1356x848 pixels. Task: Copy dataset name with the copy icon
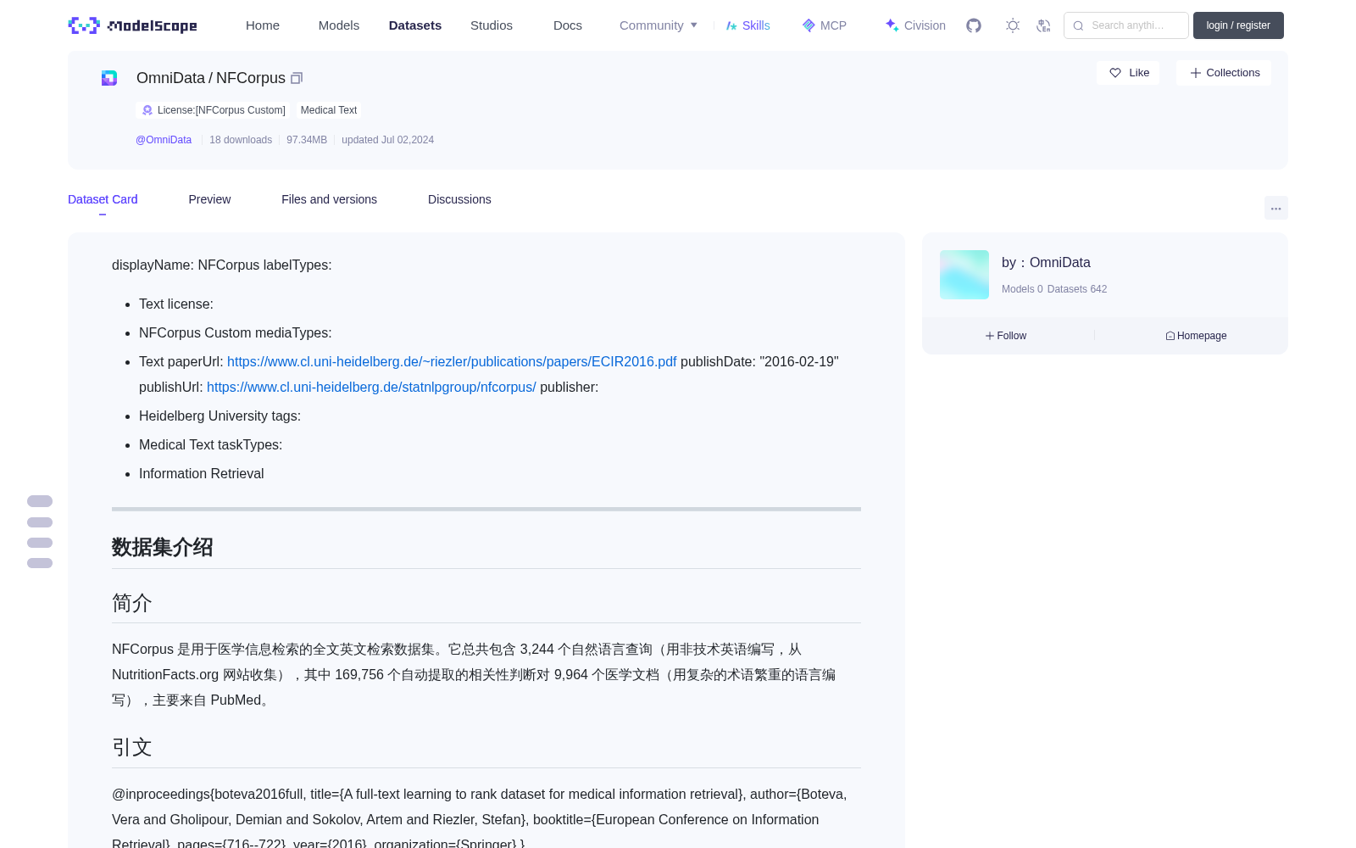297,78
